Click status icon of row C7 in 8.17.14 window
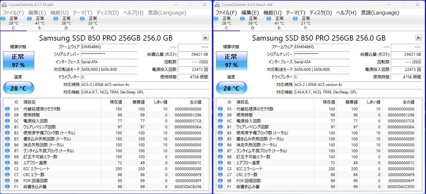426x194 pixels. (7, 175)
